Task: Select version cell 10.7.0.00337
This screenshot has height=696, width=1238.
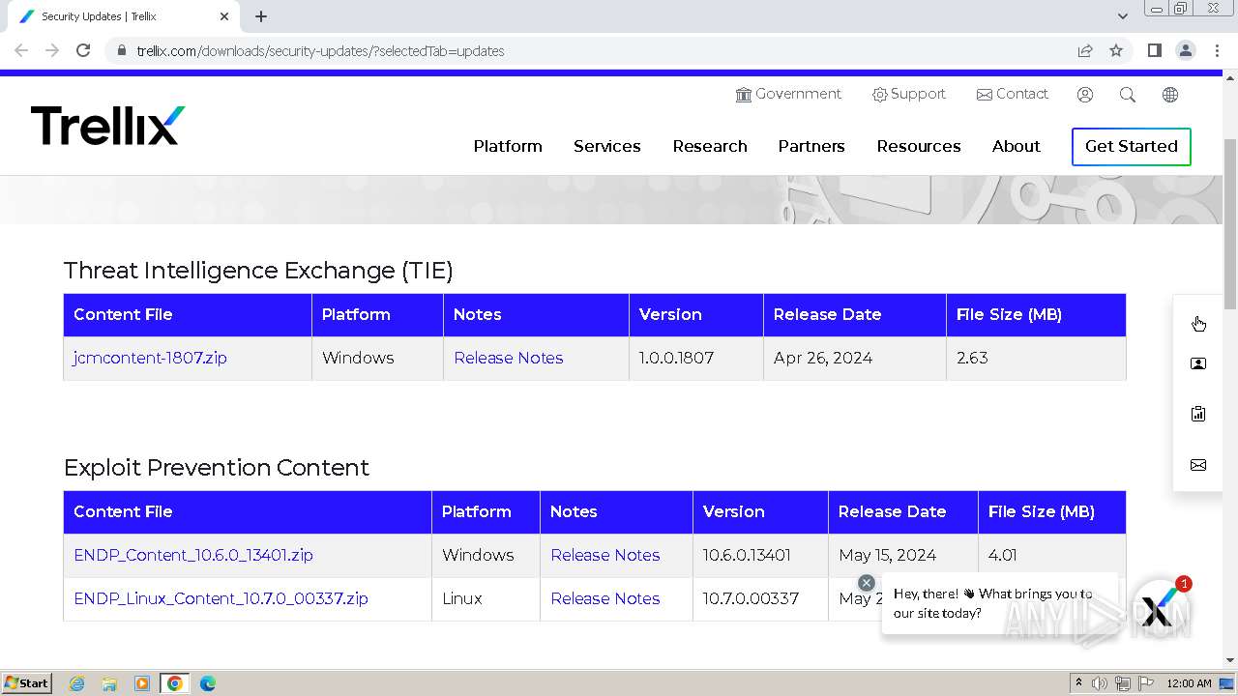Action: (760, 598)
